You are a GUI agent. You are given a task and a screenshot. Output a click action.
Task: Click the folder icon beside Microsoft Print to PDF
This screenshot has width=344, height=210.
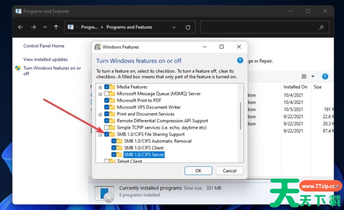tap(112, 100)
